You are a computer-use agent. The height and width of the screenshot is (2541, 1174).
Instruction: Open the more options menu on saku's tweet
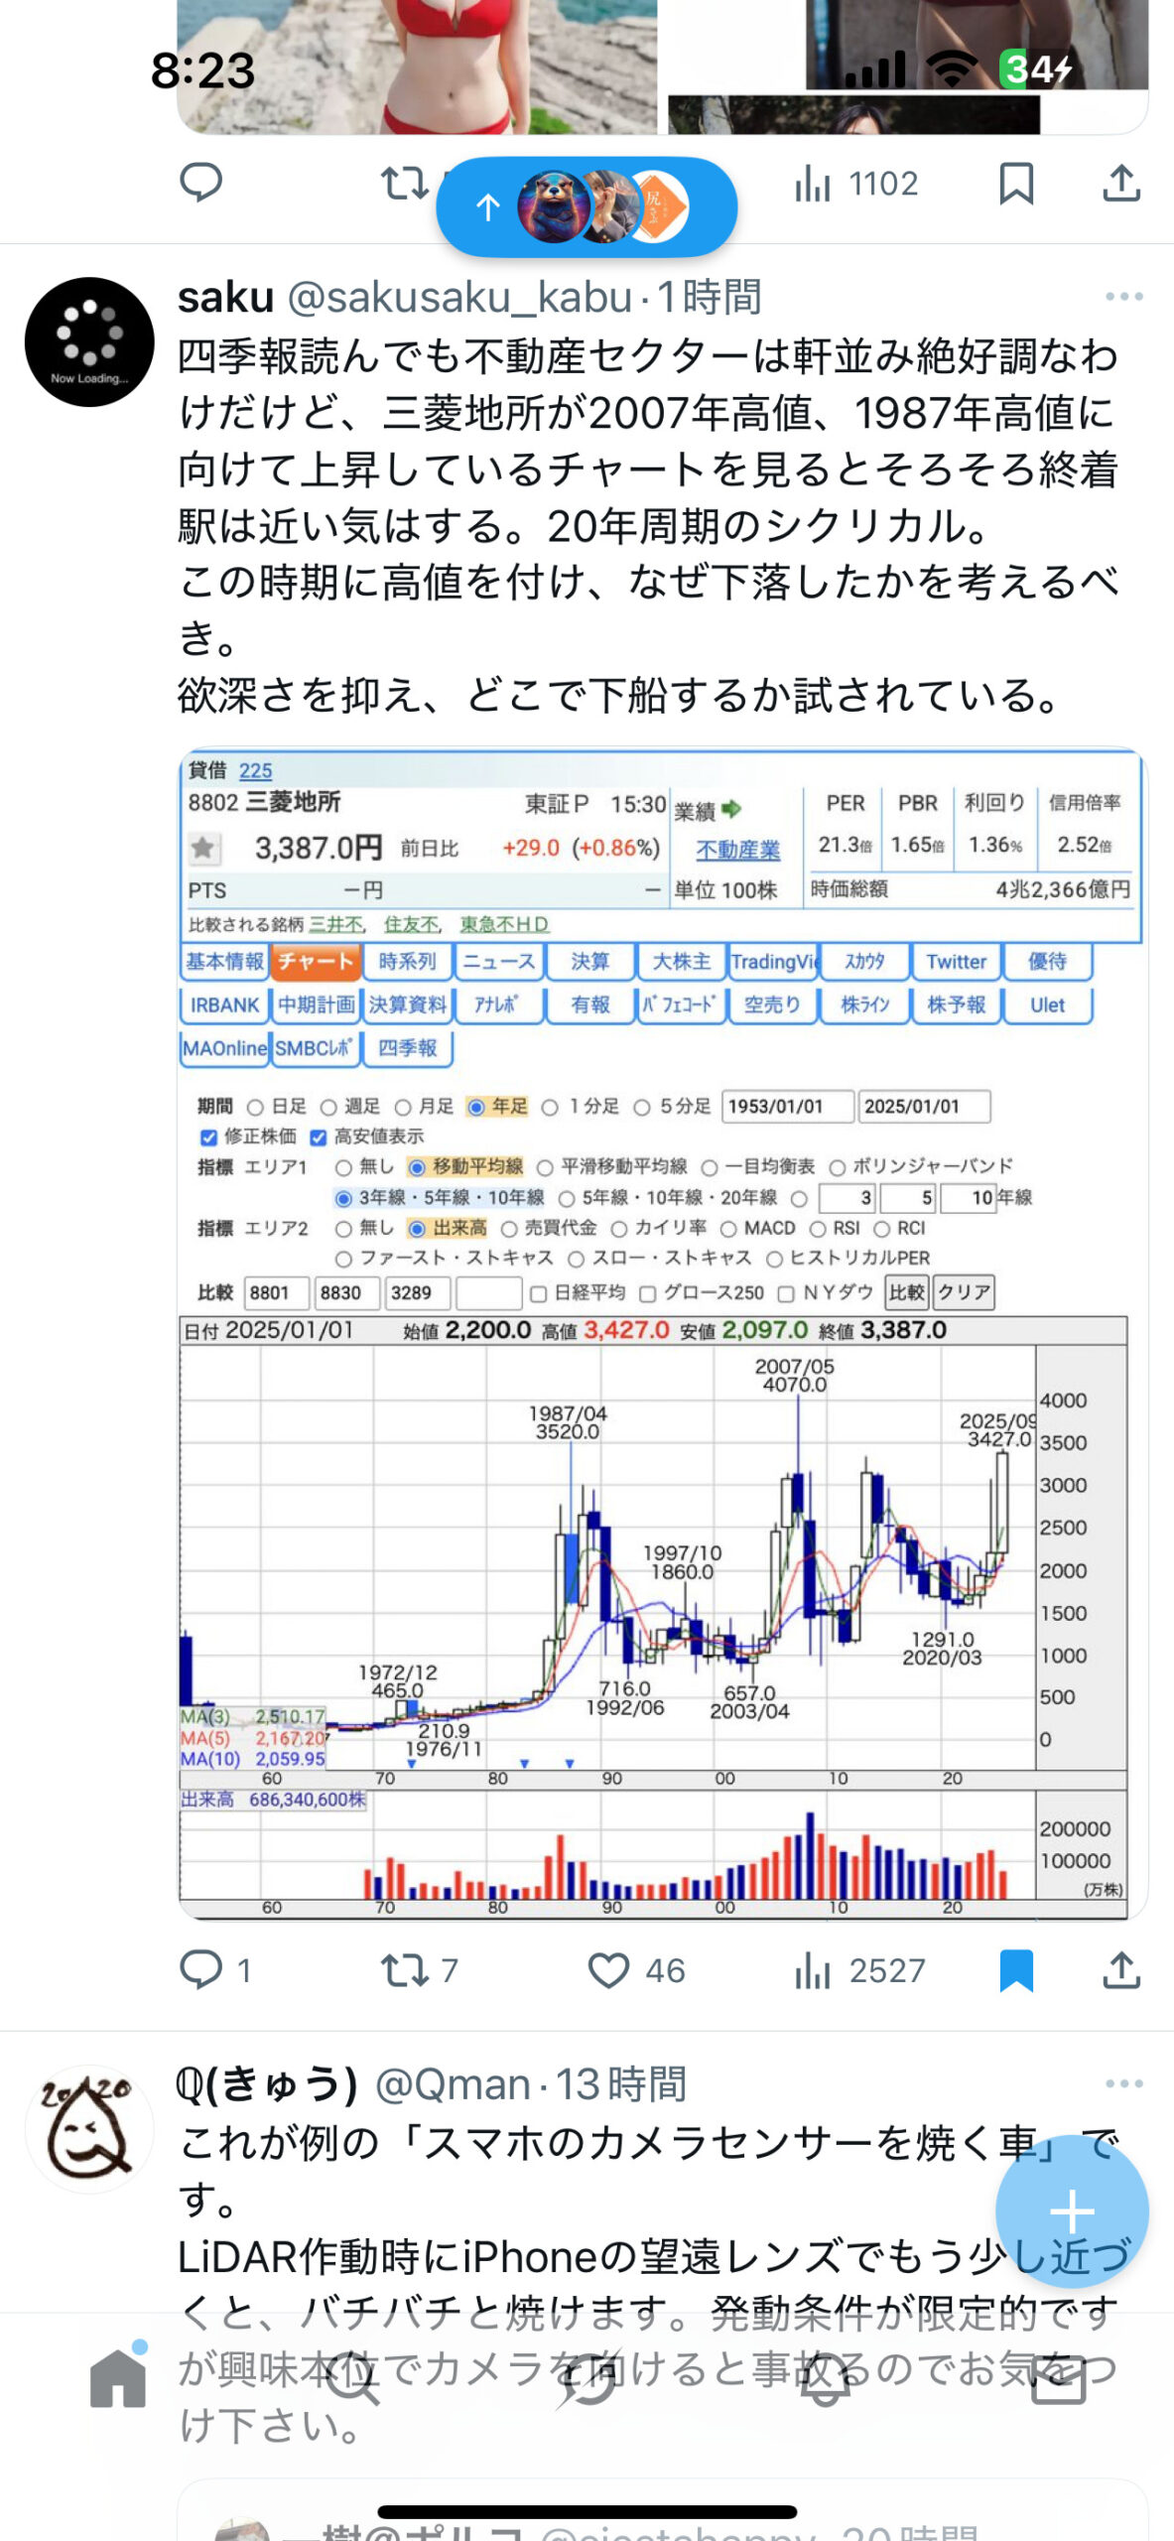[1123, 297]
